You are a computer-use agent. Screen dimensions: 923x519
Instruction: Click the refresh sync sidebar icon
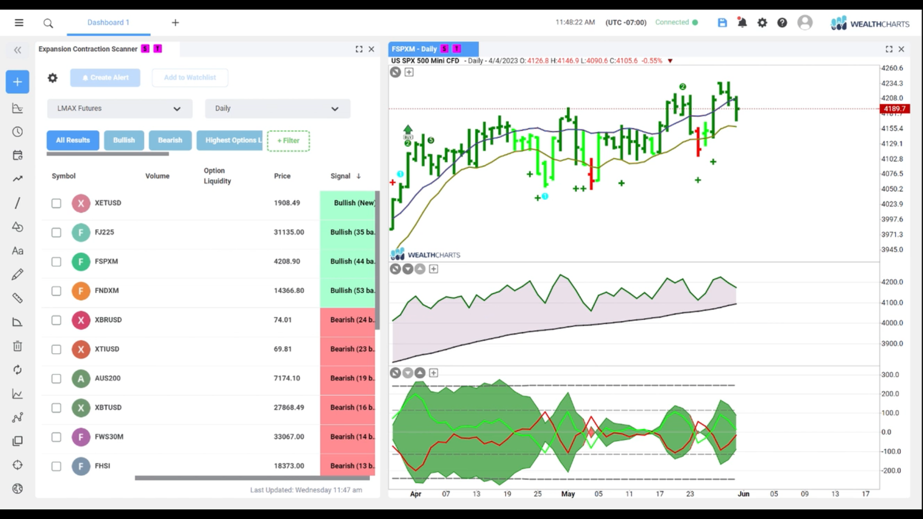(17, 370)
